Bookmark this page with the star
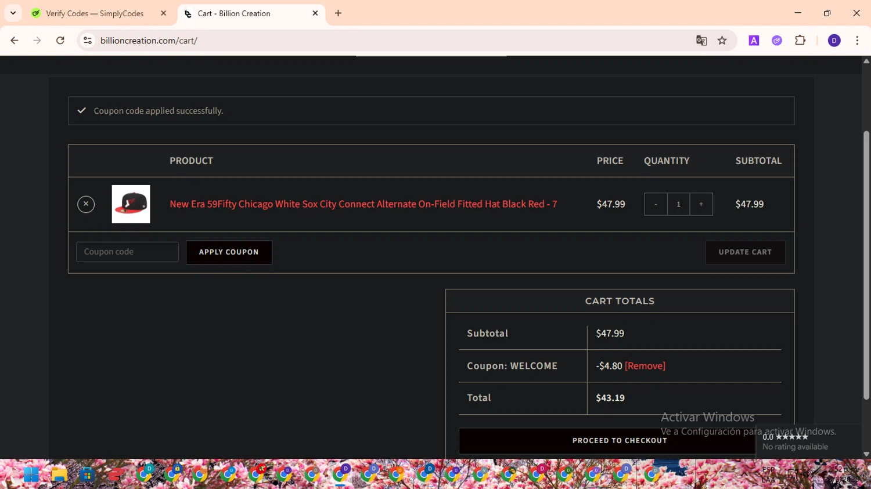The height and width of the screenshot is (489, 871). [x=722, y=41]
